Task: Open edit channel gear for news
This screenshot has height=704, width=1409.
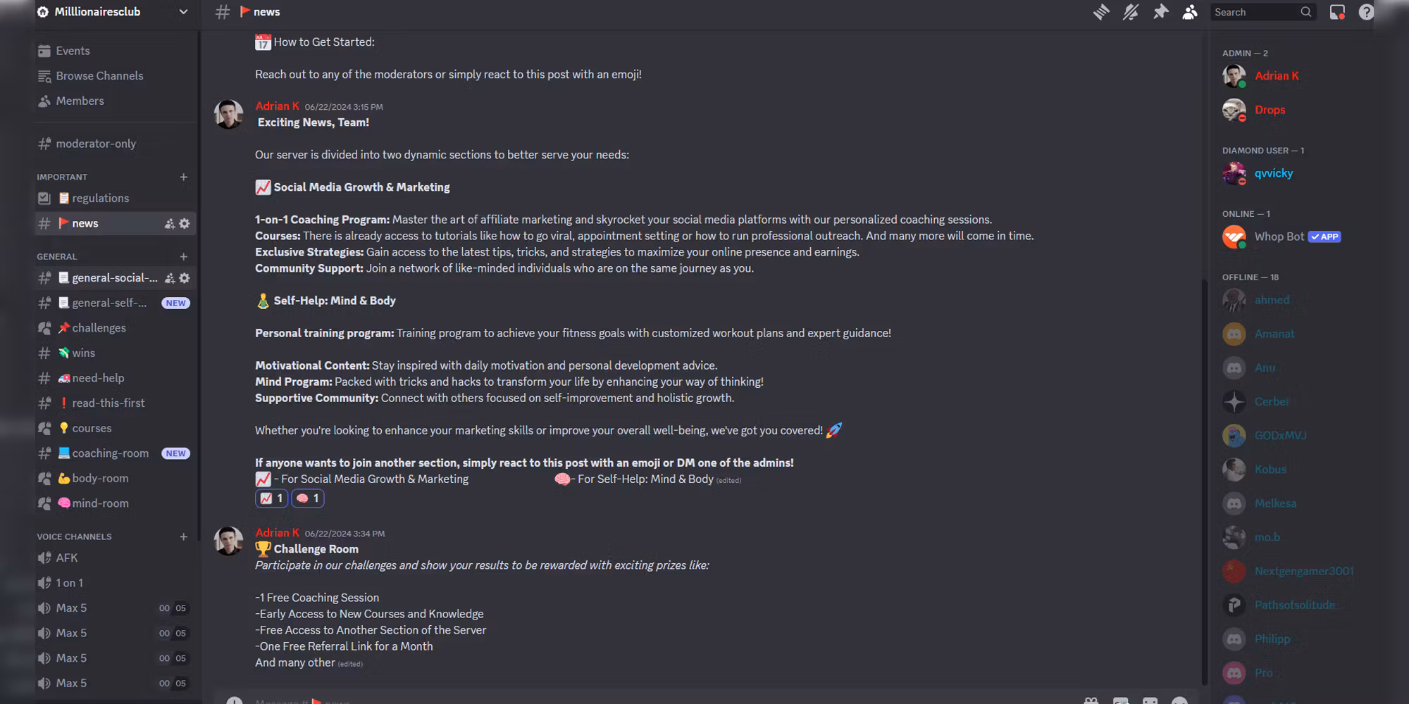Action: [x=185, y=223]
